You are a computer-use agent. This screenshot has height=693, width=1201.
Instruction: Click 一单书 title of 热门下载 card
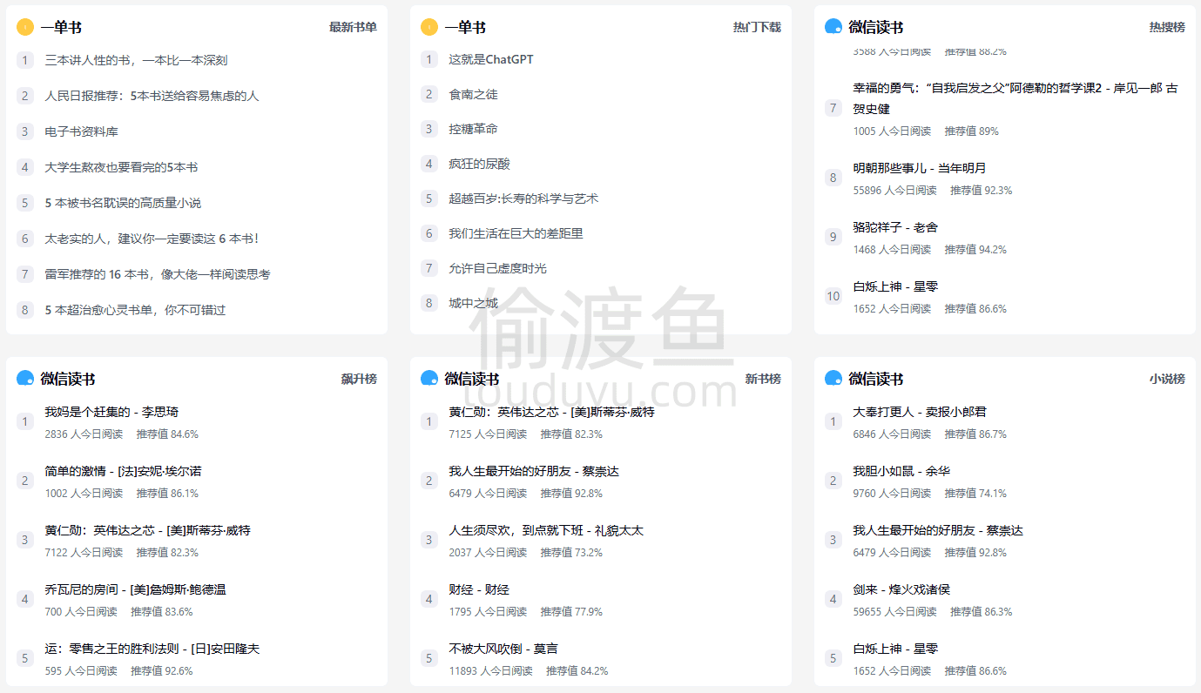tap(465, 27)
